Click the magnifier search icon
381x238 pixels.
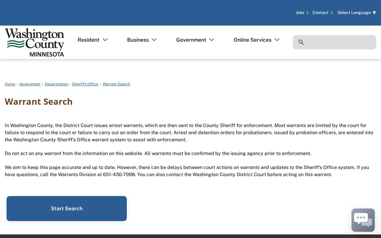(x=301, y=42)
